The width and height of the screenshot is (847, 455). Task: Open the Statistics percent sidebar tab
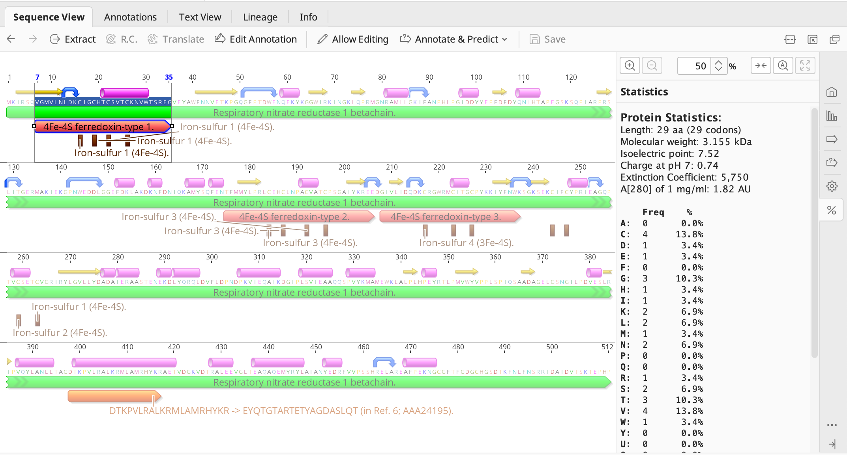[x=832, y=210]
